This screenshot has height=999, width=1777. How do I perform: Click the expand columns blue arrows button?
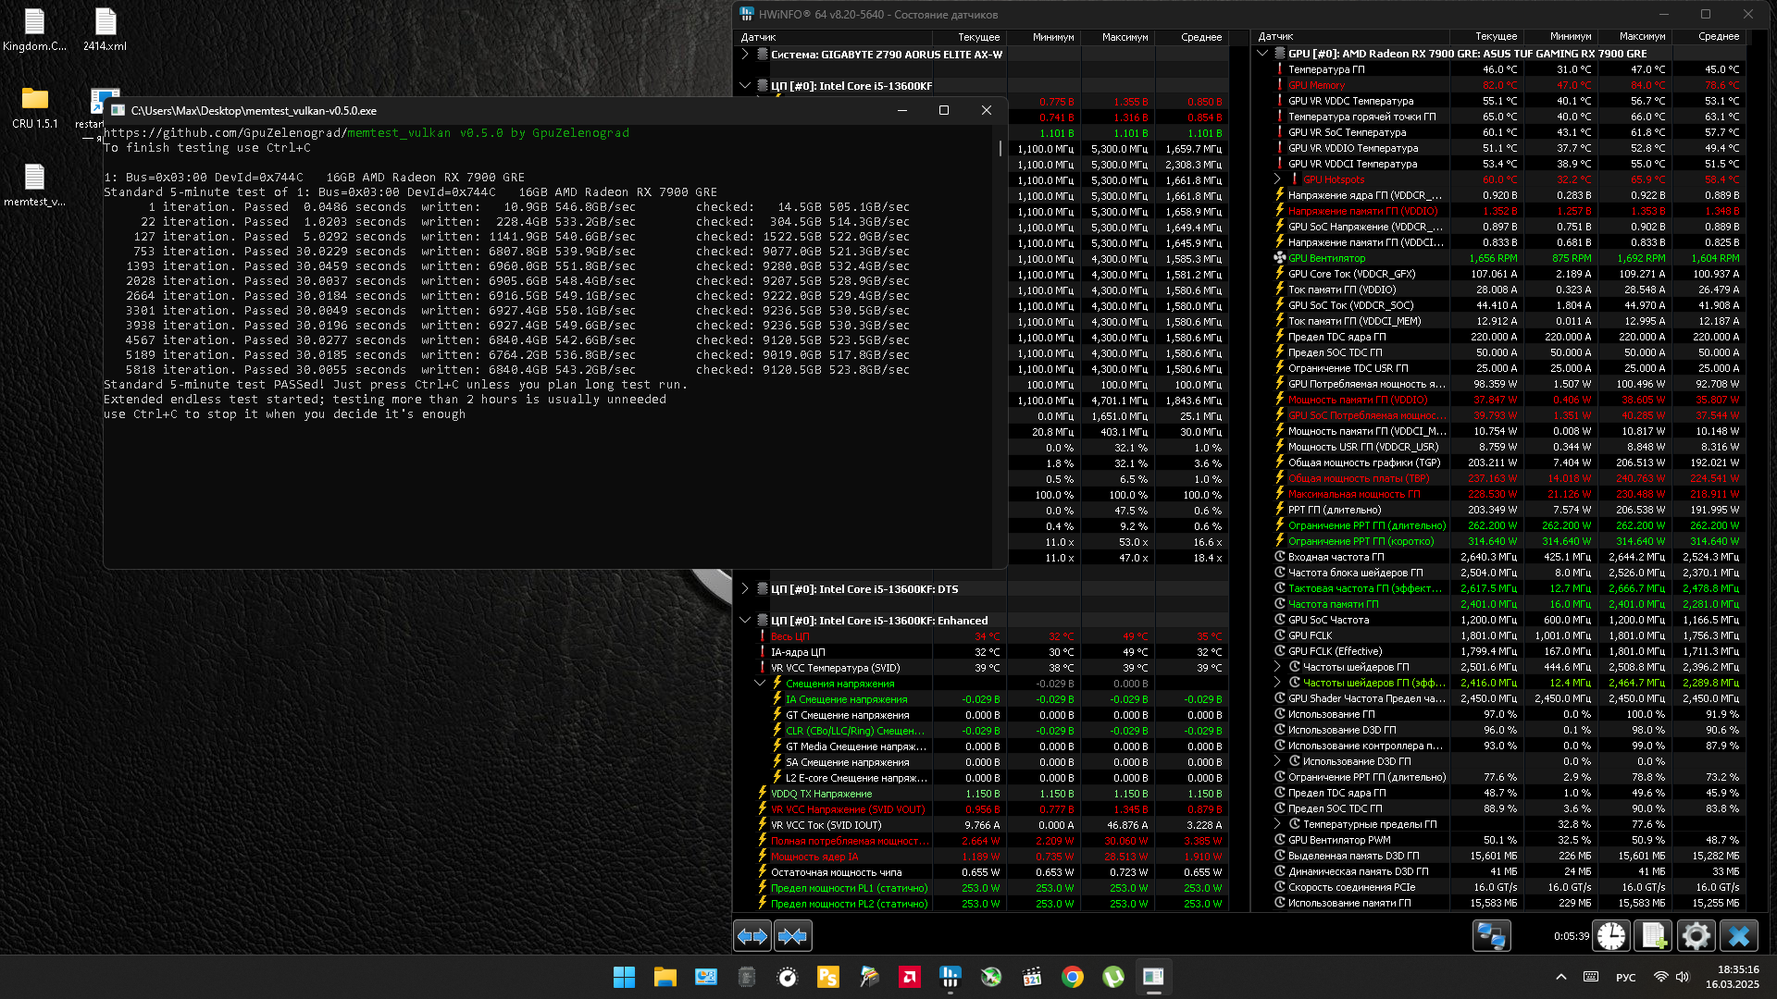[x=752, y=936]
